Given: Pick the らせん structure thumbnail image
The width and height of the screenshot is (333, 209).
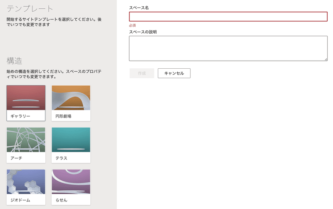Looking at the screenshot, I should 71,182.
